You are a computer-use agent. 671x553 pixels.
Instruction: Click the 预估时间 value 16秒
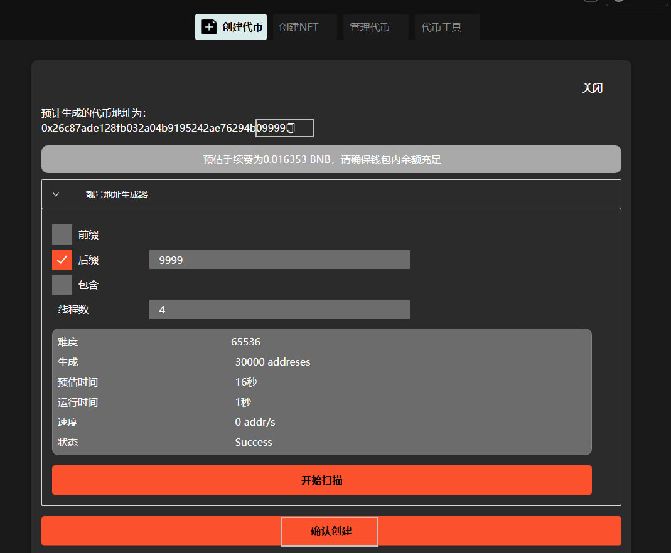point(246,382)
